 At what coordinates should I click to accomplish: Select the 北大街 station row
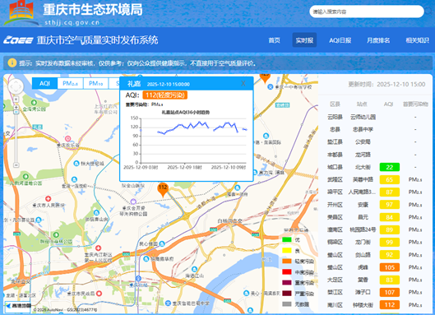(x=376, y=167)
